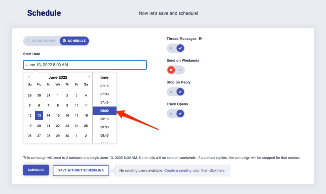This screenshot has width=326, height=194.
Task: Choose 07:30 in the time list
Action: 104,94
